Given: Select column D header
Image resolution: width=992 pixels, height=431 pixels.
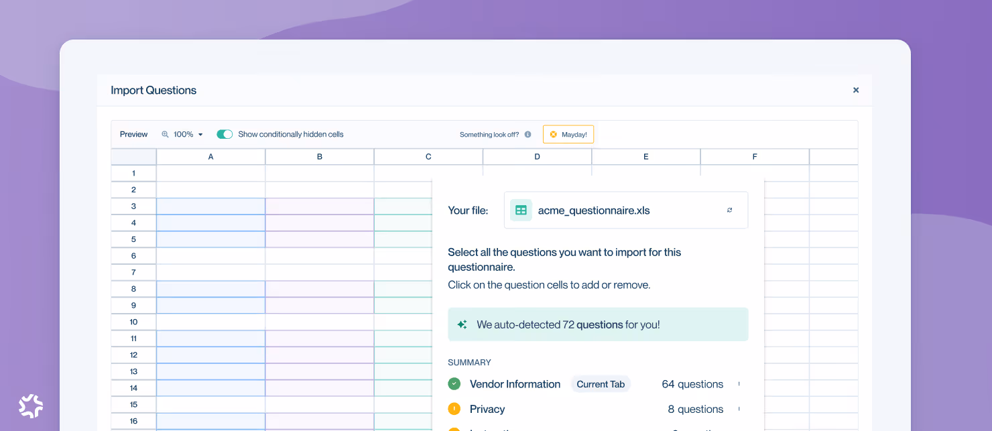Looking at the screenshot, I should click(x=538, y=157).
